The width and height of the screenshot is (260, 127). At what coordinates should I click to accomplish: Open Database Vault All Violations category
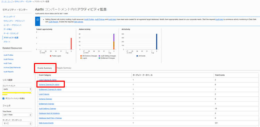(49, 114)
